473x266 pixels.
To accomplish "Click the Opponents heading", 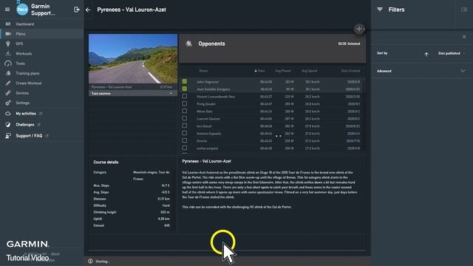I will point(211,44).
